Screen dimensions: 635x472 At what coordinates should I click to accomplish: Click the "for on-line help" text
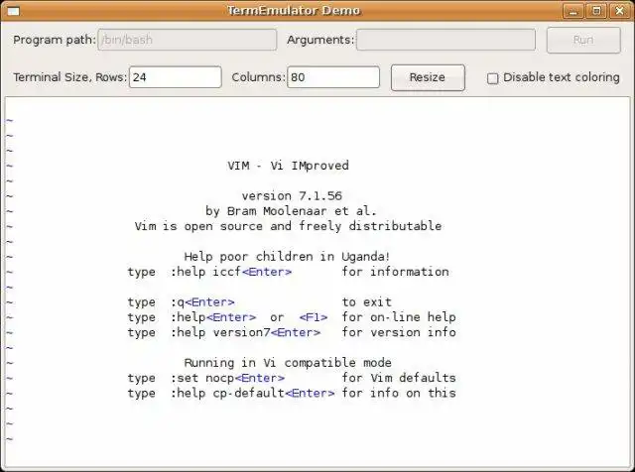399,317
